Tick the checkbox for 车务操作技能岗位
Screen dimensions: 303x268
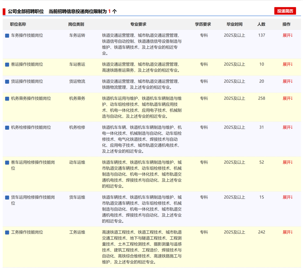click(x=7, y=36)
